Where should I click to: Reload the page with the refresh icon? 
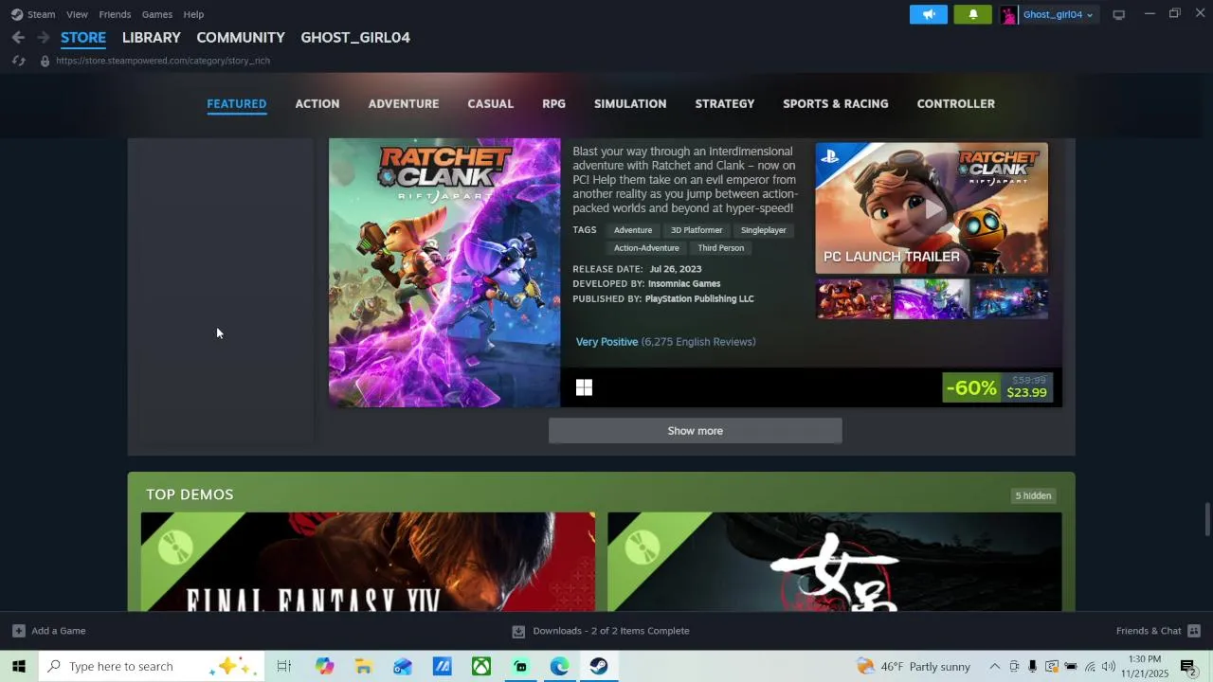point(18,61)
